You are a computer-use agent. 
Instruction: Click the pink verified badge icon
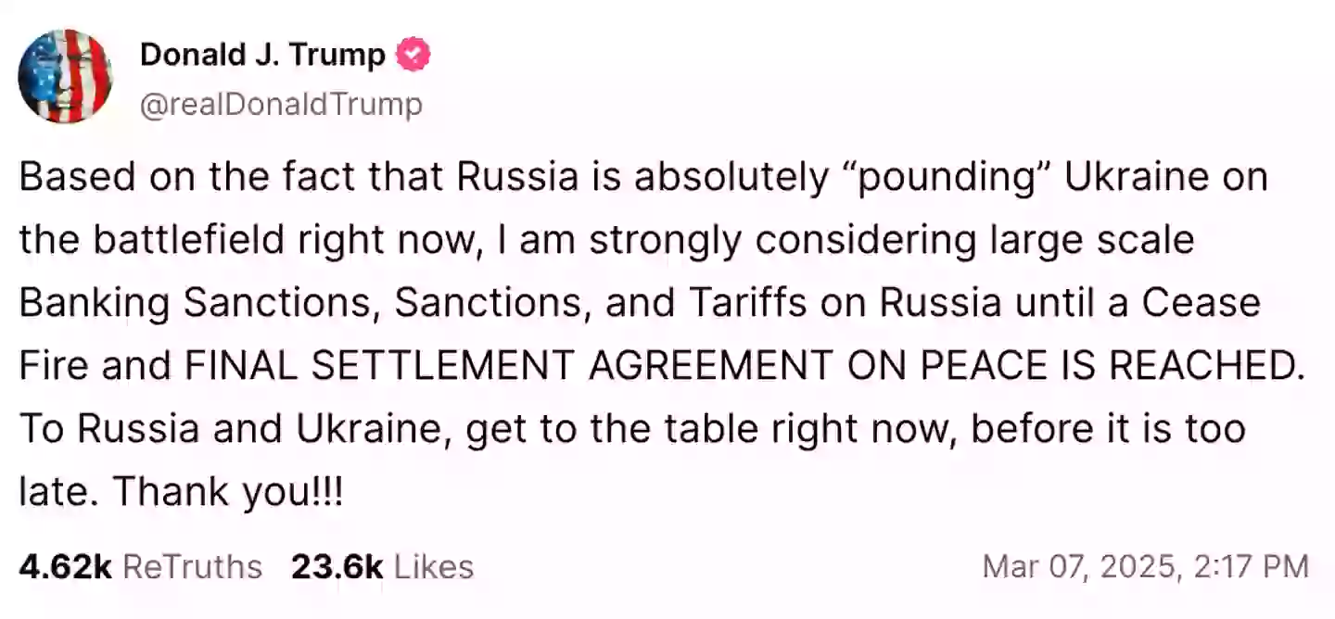point(413,56)
